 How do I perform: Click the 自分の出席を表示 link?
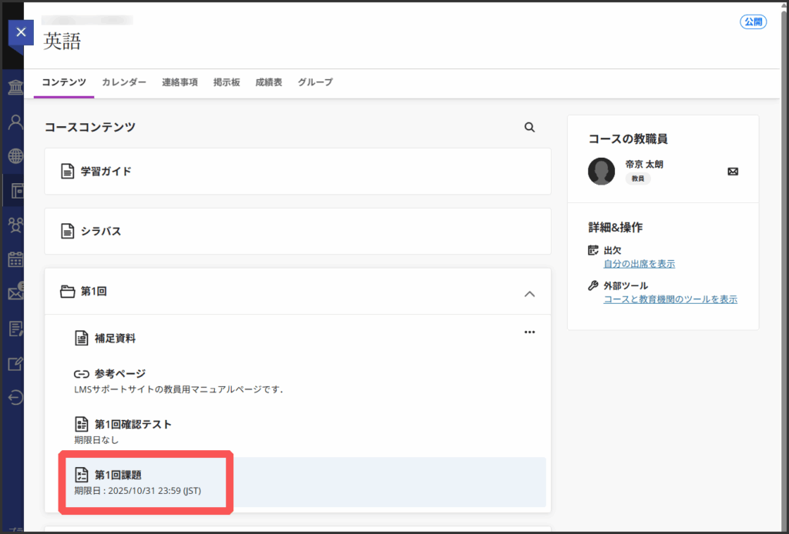click(639, 264)
